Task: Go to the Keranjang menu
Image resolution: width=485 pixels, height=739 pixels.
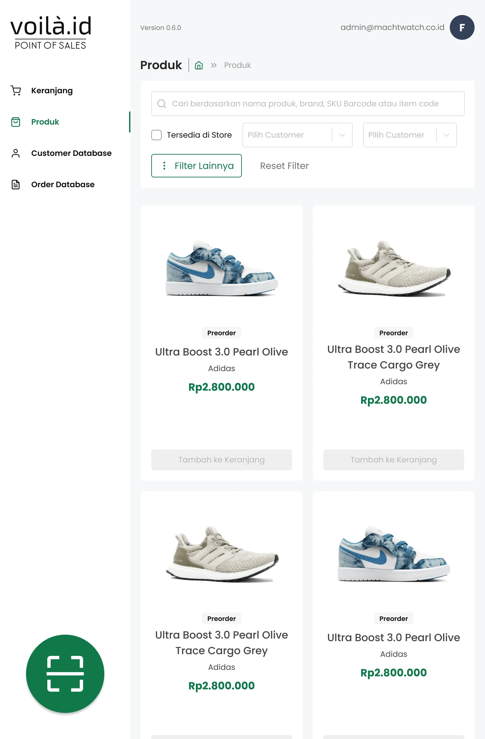Action: pos(52,91)
